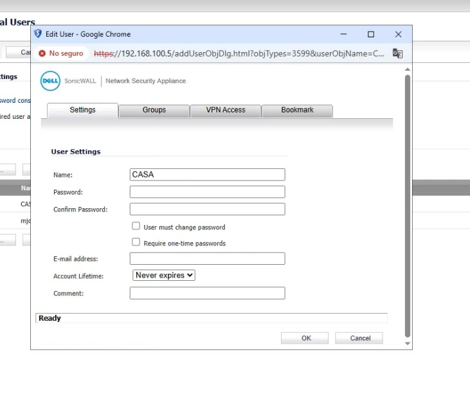Select the Bookmark tab
Screen dimensions: 470x419
click(297, 110)
